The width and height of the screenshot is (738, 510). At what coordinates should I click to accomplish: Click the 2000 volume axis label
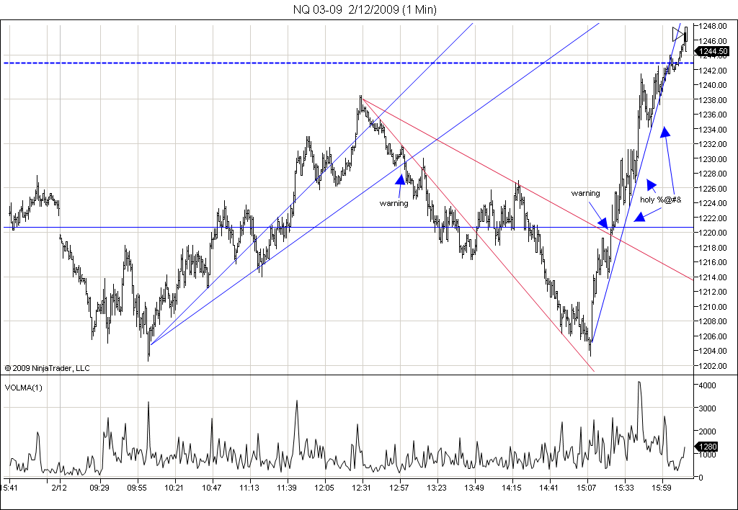[x=708, y=431]
